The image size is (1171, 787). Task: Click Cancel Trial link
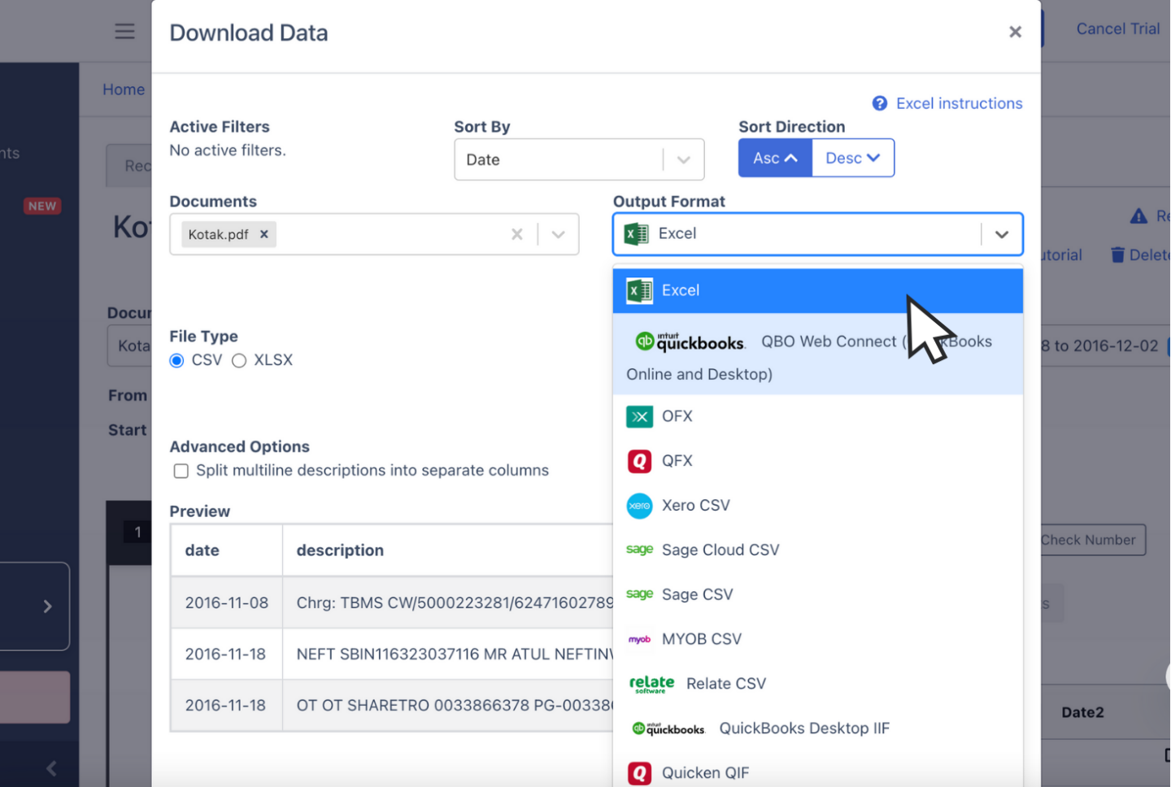click(x=1117, y=28)
